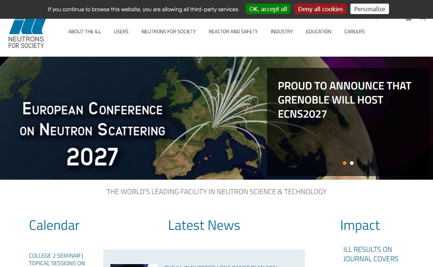Click the ILL Neutrons for Society logo
Viewport: 433px width, 267px height.
26,34
